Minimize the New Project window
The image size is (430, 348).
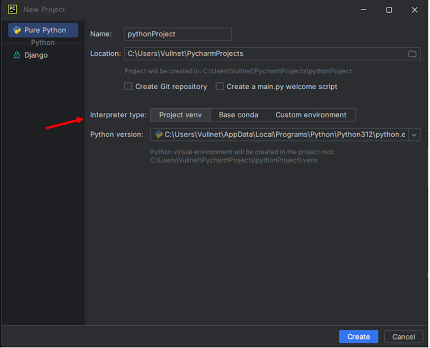click(363, 10)
